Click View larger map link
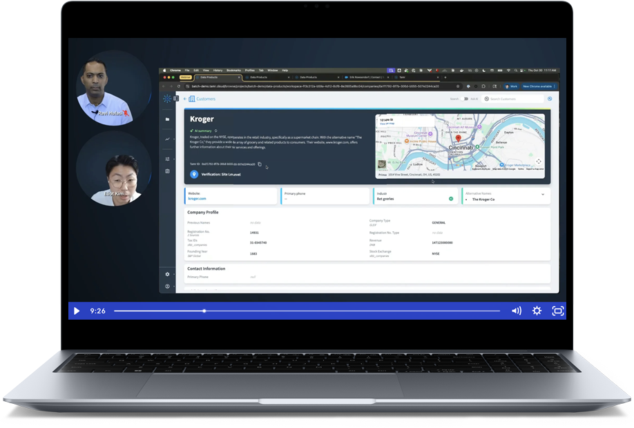The image size is (634, 428). [387, 124]
